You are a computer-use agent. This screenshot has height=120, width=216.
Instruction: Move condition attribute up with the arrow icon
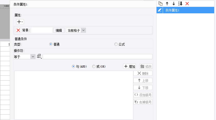pos(167,4)
